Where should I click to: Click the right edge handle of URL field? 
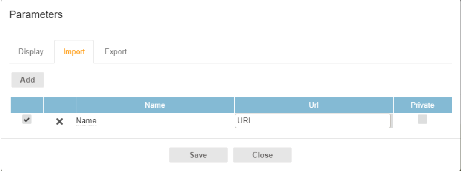(392, 121)
